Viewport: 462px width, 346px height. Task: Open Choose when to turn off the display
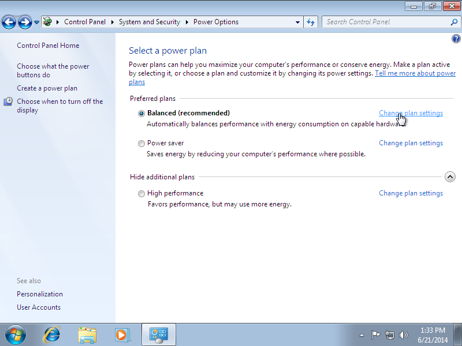point(60,106)
